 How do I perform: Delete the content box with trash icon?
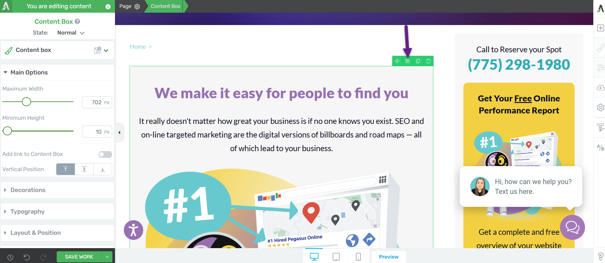click(429, 61)
